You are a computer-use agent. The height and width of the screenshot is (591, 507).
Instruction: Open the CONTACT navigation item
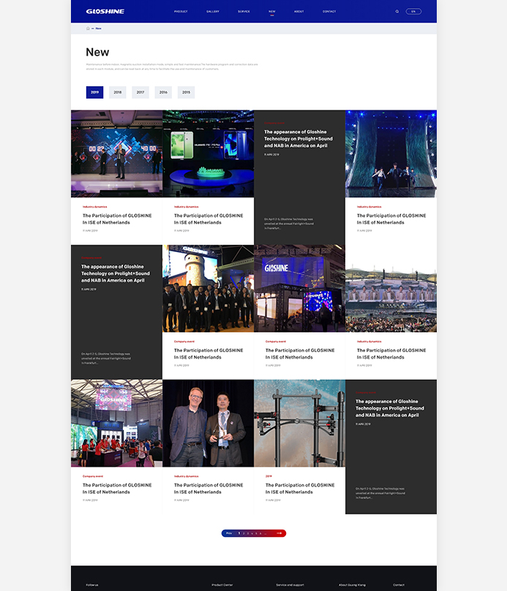[329, 12]
